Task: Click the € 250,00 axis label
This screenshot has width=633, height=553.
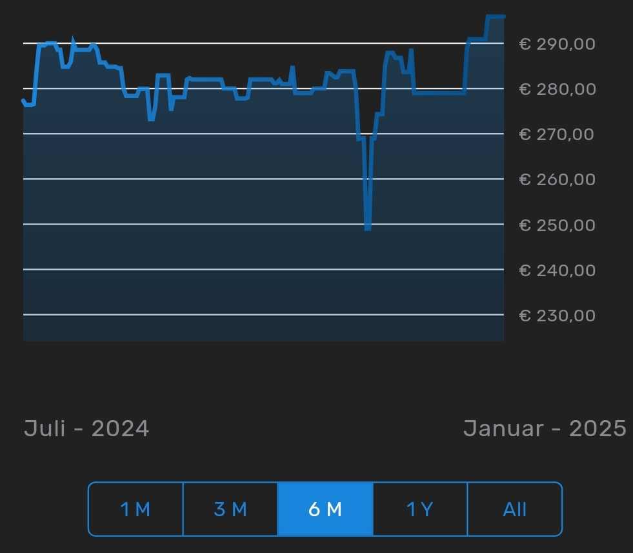Action: 557,225
